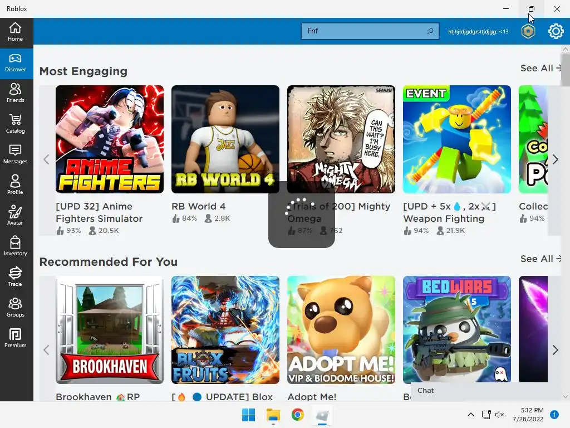Click the 84% rating of RB World 4

(185, 218)
